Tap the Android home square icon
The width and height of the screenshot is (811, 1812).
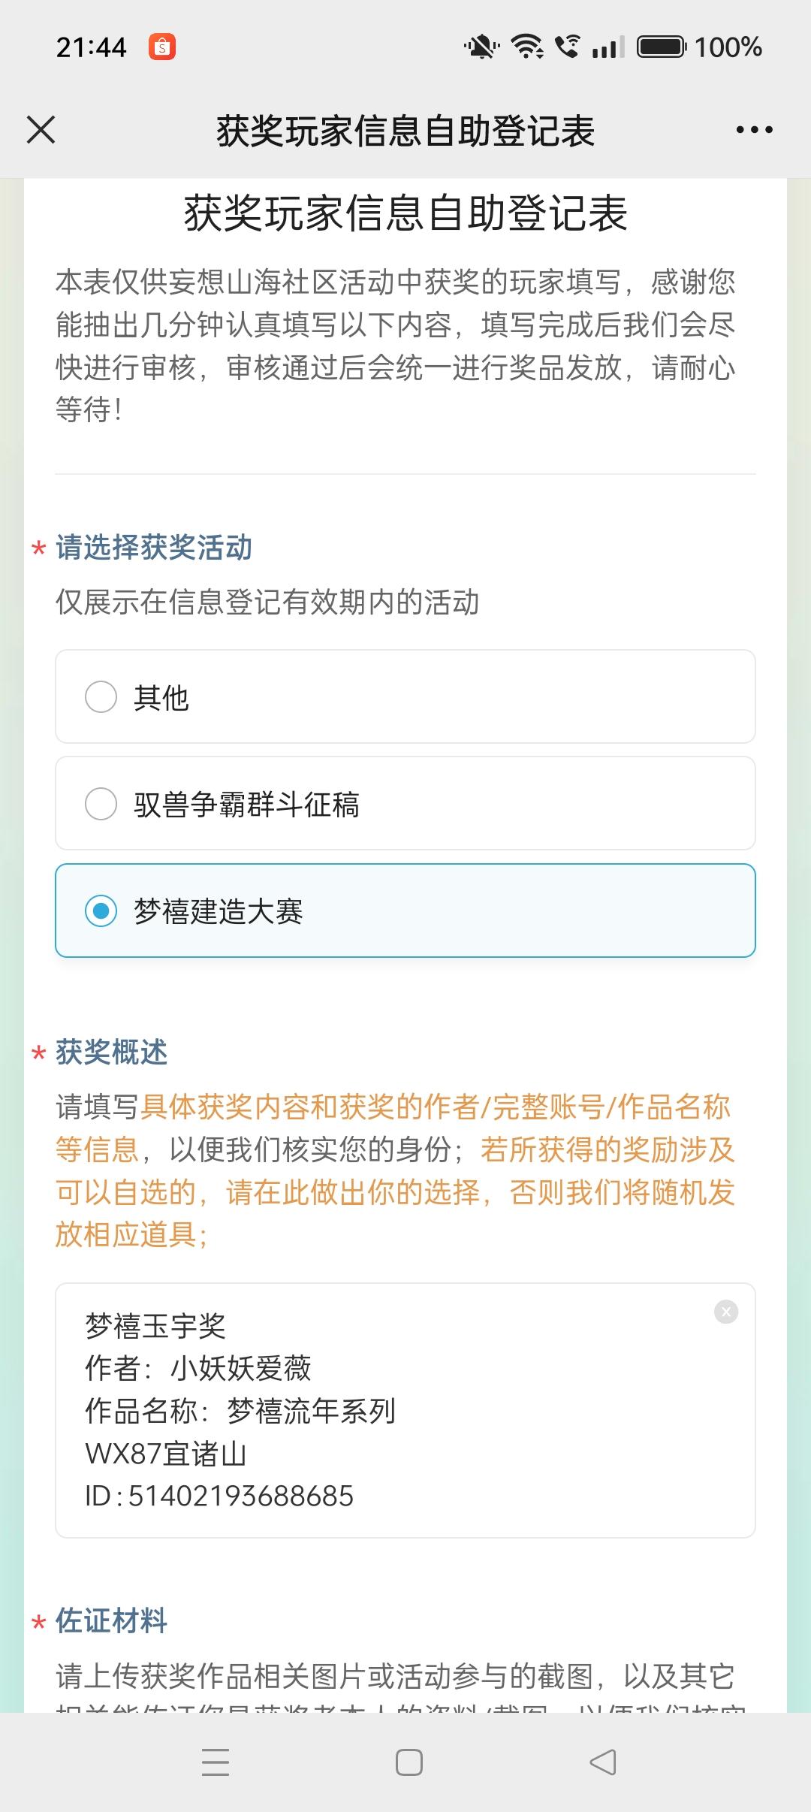pyautogui.click(x=409, y=1762)
